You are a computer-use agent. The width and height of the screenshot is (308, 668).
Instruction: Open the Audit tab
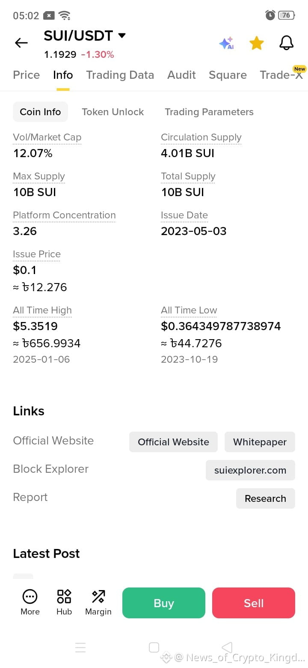tap(181, 75)
